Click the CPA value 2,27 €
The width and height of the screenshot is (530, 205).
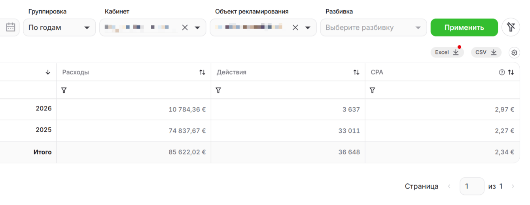(x=504, y=131)
